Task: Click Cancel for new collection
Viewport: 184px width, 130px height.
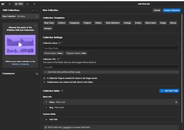Action: (x=157, y=10)
